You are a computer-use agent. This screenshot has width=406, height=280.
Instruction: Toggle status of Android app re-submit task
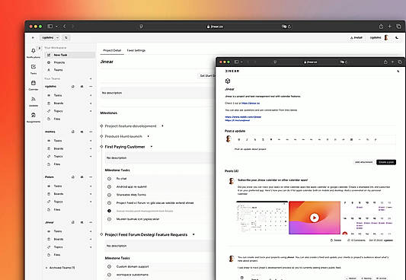(x=109, y=186)
